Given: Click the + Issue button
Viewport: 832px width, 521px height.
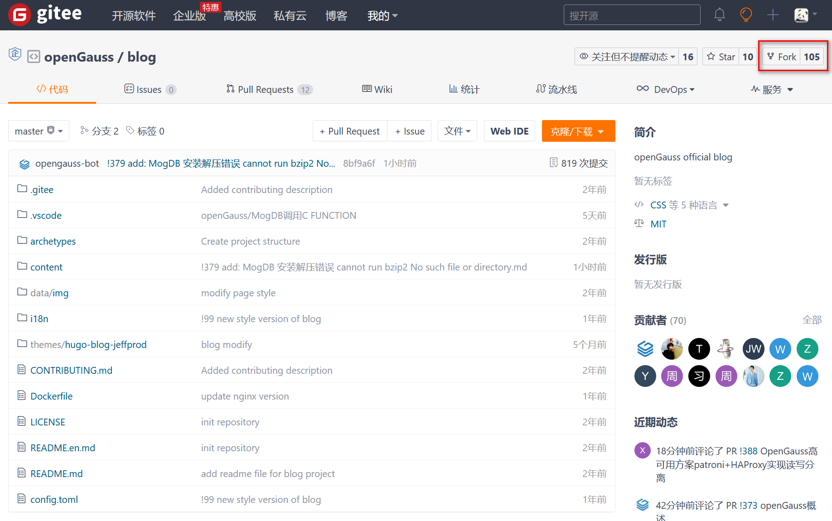Looking at the screenshot, I should pos(410,131).
